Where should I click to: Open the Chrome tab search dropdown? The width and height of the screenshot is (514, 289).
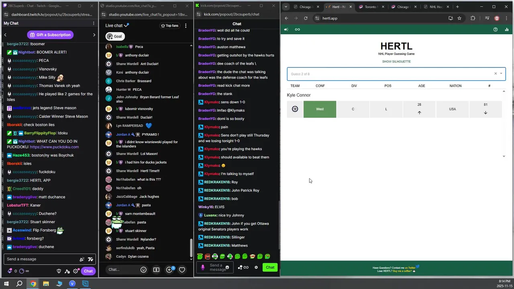(286, 7)
